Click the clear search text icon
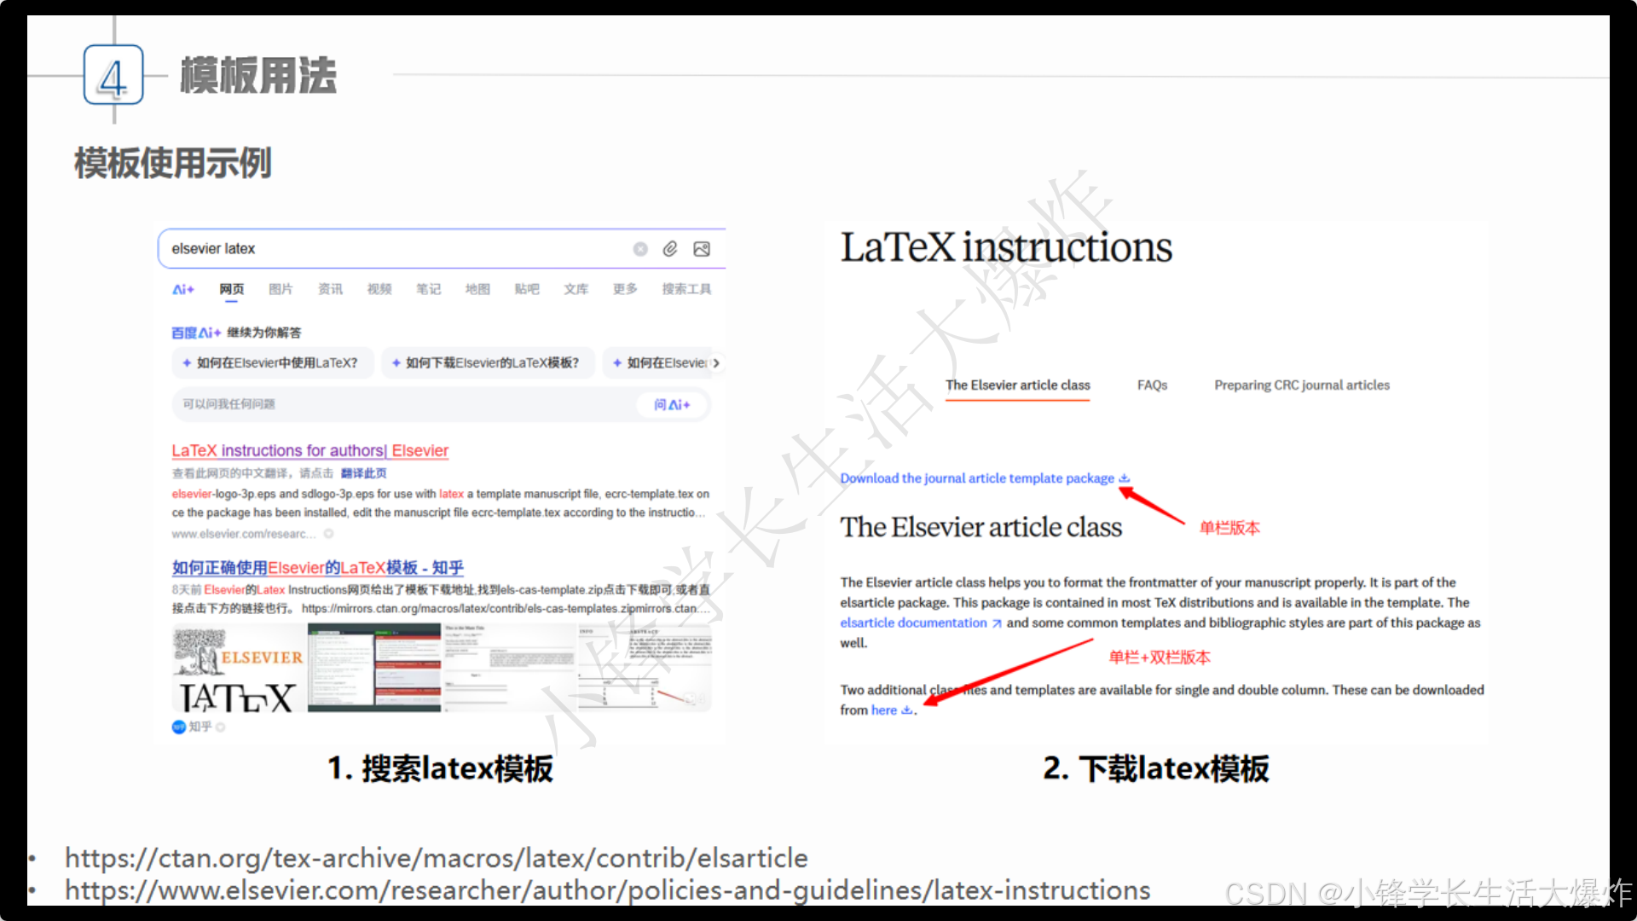The height and width of the screenshot is (921, 1637). pos(640,249)
